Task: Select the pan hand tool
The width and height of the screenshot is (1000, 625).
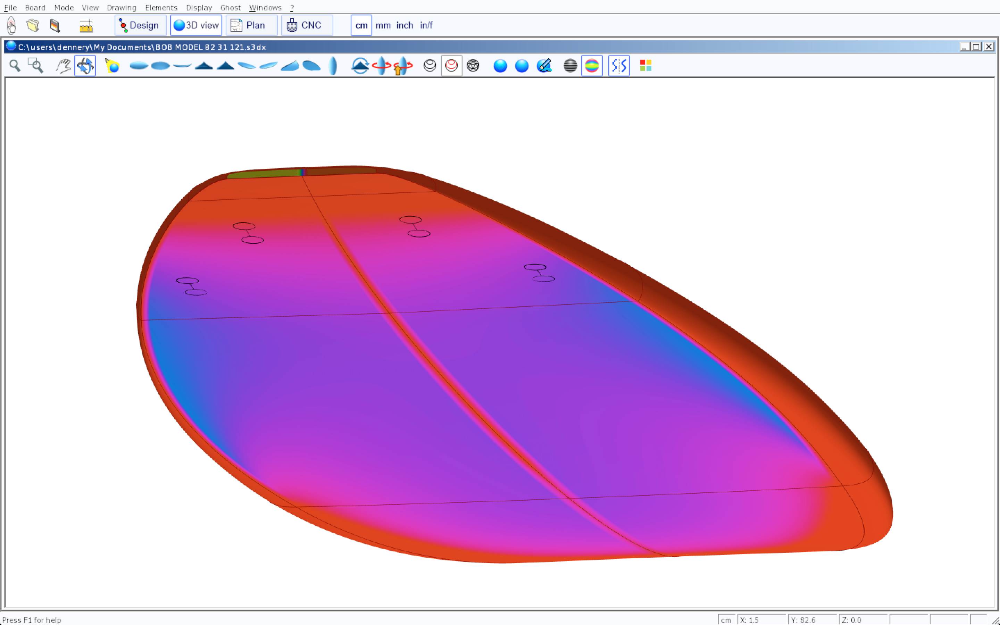Action: coord(63,66)
